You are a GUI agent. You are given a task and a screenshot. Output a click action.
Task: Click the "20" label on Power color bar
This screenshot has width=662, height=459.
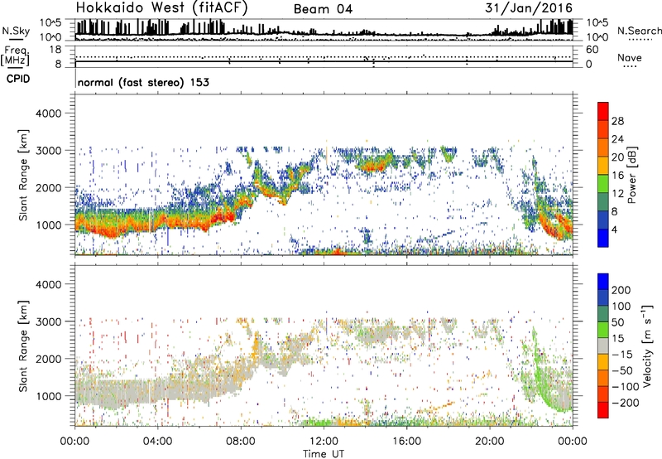617,157
